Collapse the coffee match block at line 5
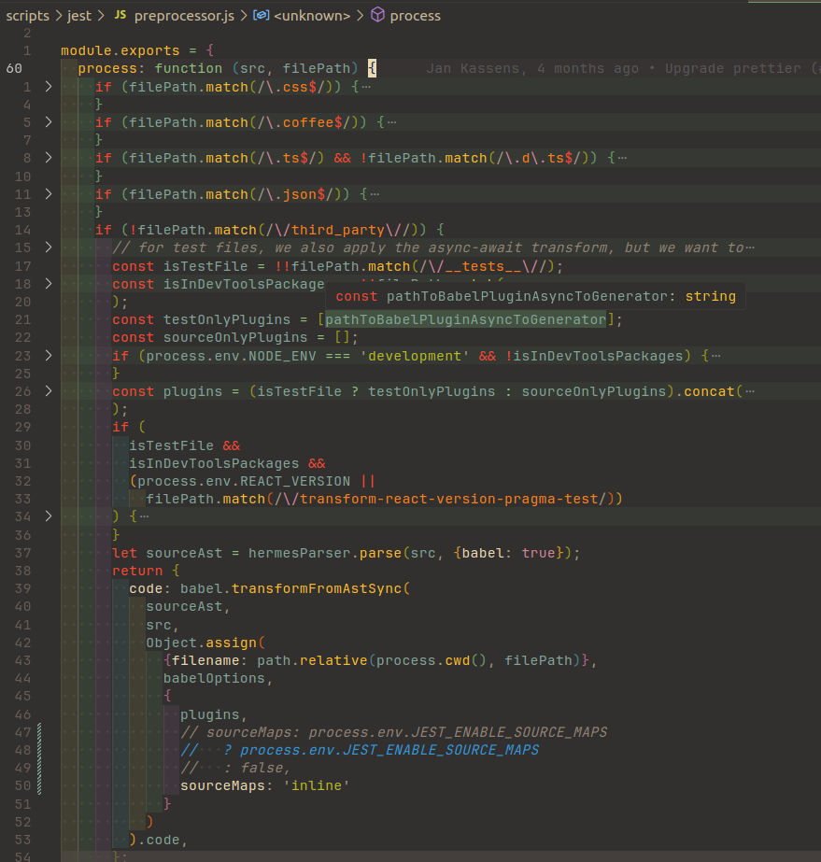Screen dimensions: 821x862 pyautogui.click(x=49, y=121)
